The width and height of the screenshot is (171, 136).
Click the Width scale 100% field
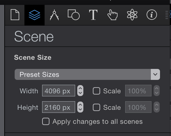(x=138, y=91)
